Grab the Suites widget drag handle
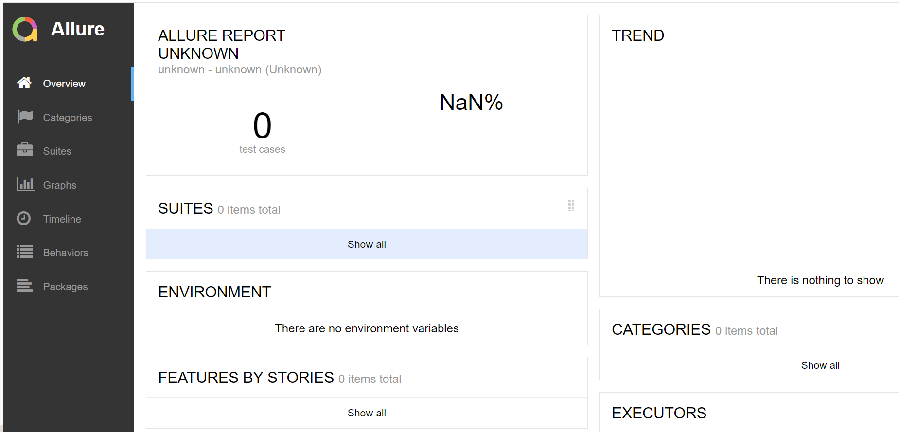The height and width of the screenshot is (432, 899). pyautogui.click(x=571, y=205)
